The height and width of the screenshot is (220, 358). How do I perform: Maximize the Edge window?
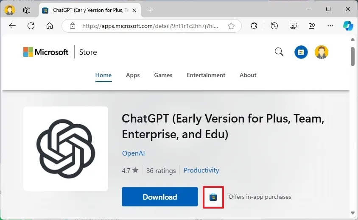328,9
